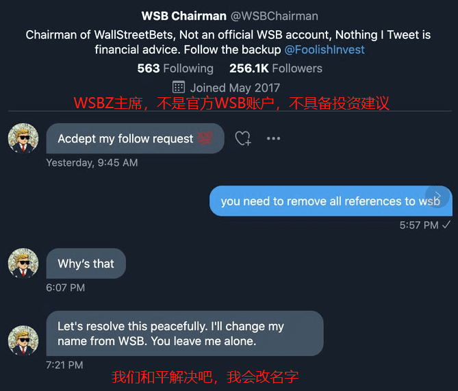458x391 pixels.
Task: Click avatar beside 'Let's resolve this peacefully'
Action: click(x=23, y=340)
